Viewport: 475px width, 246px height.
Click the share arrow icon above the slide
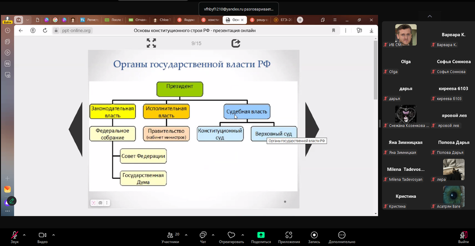click(x=236, y=43)
